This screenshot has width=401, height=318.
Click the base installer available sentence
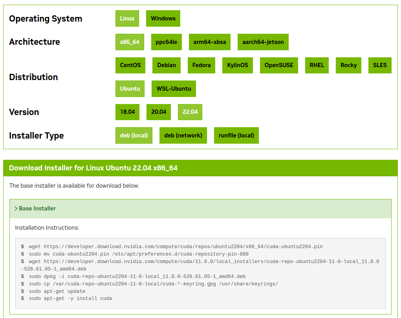[x=74, y=186]
